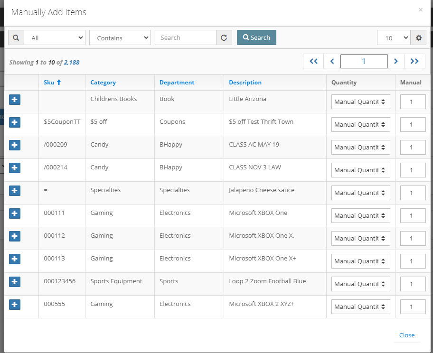Click the Manual quantity field for SKU 000112

pos(413,239)
